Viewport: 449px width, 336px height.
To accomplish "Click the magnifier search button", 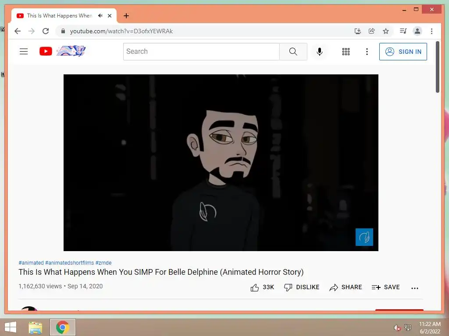I will coord(293,52).
